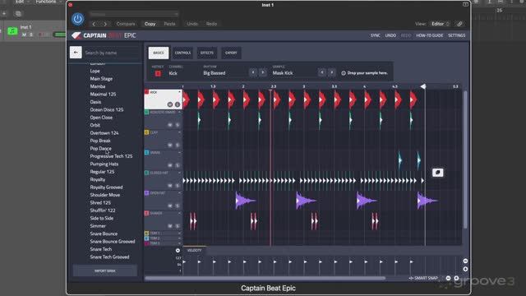Select the Snare Bounce Grooved pattern

pos(113,241)
